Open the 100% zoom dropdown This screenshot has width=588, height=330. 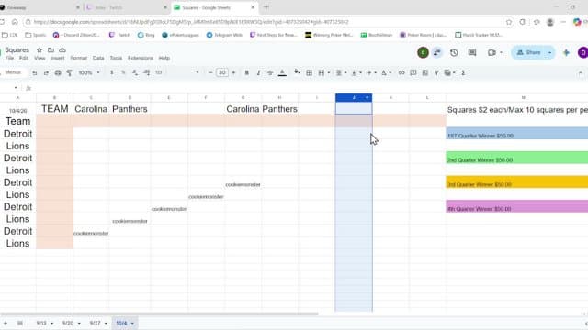pyautogui.click(x=89, y=72)
